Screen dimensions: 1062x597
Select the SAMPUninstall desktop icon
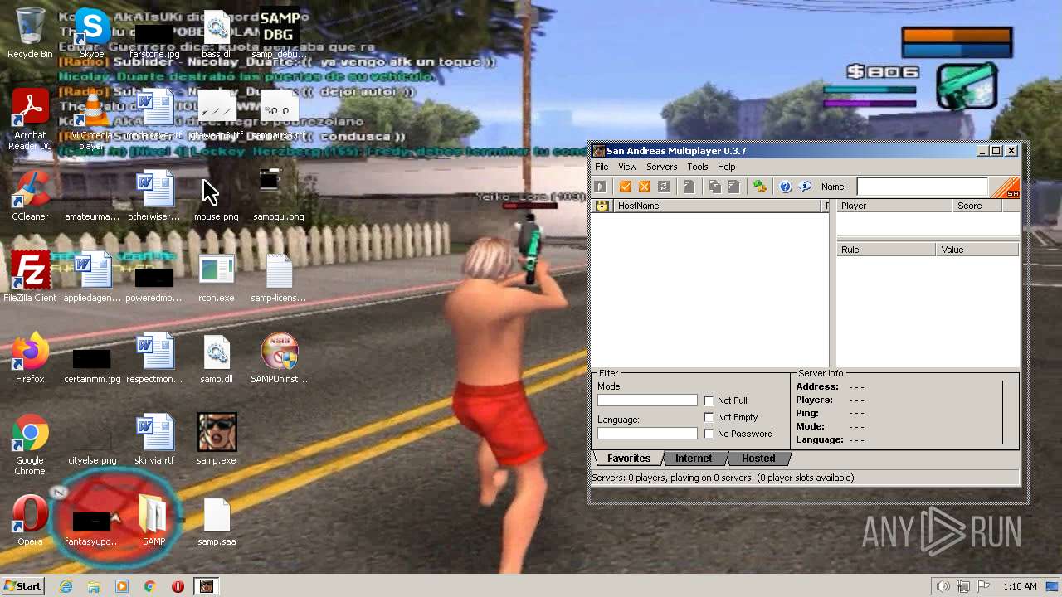tap(279, 359)
